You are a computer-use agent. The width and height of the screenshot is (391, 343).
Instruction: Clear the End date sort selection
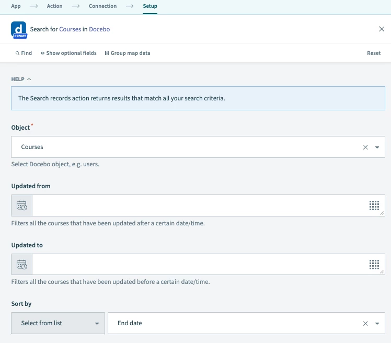click(x=365, y=324)
